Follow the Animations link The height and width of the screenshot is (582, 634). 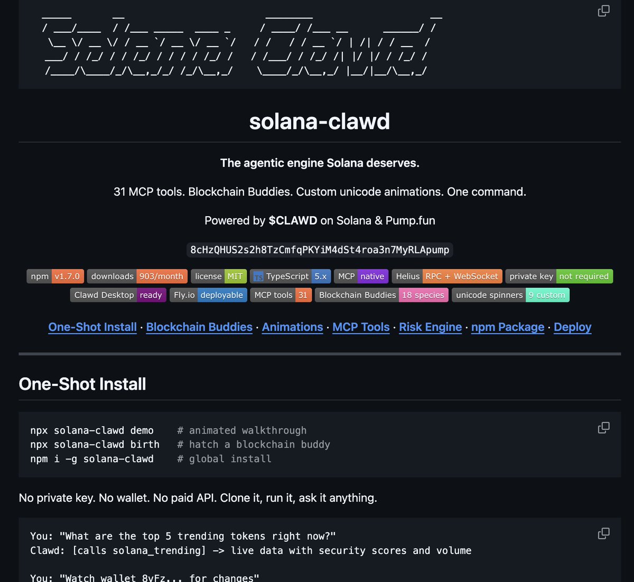tap(292, 327)
